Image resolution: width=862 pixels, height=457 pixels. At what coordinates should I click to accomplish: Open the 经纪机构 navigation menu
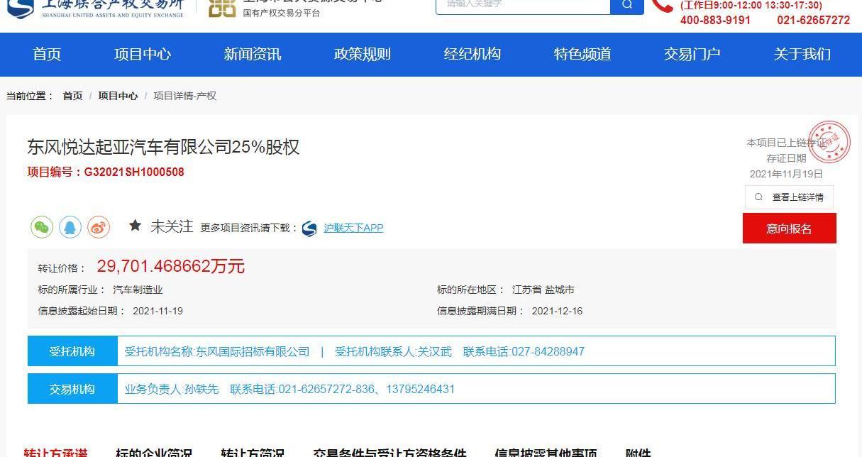tap(473, 54)
